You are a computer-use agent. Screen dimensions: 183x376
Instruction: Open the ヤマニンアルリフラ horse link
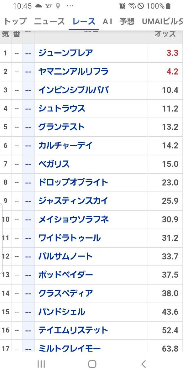click(x=73, y=71)
